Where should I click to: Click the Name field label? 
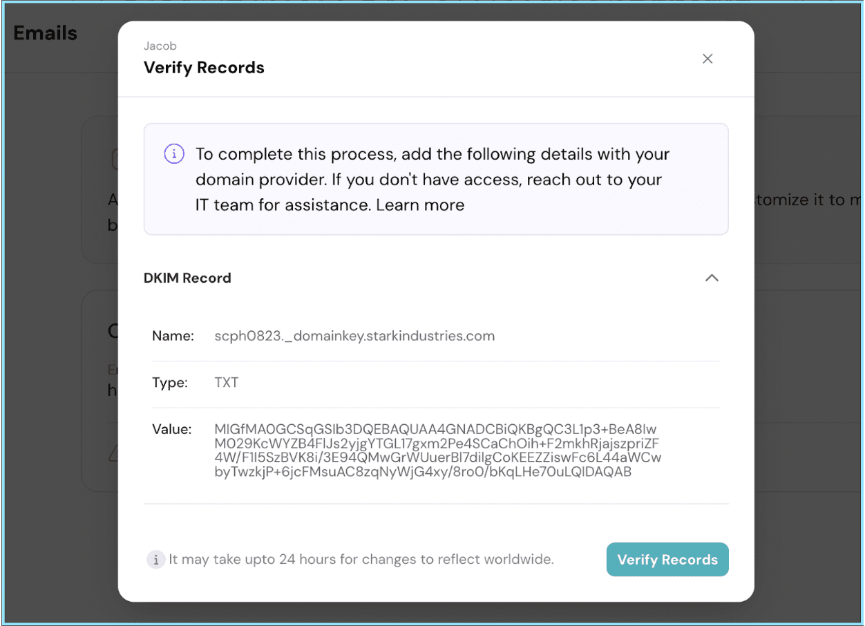pos(173,336)
